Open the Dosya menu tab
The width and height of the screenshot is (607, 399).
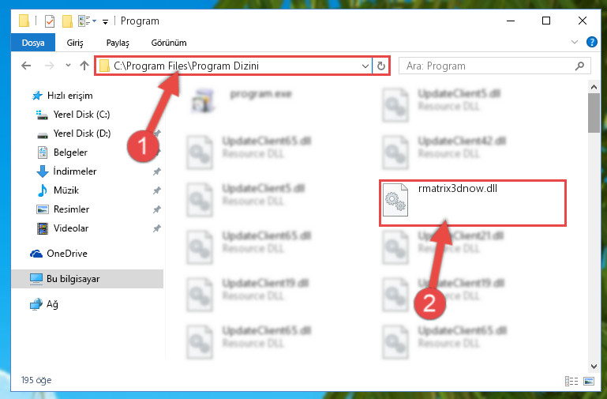(33, 43)
